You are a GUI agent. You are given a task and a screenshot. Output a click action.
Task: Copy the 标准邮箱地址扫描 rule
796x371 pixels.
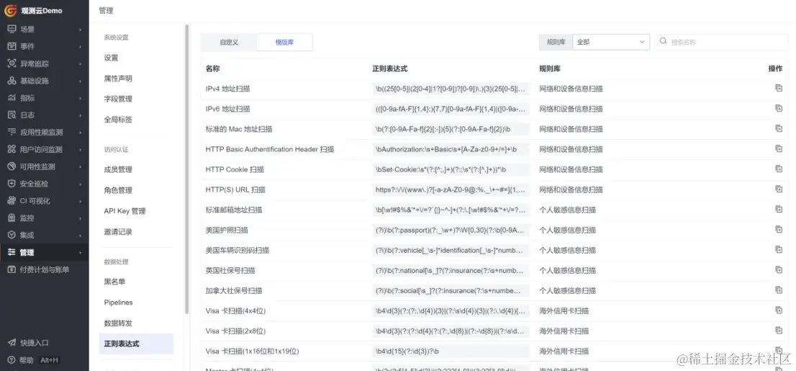click(x=779, y=210)
